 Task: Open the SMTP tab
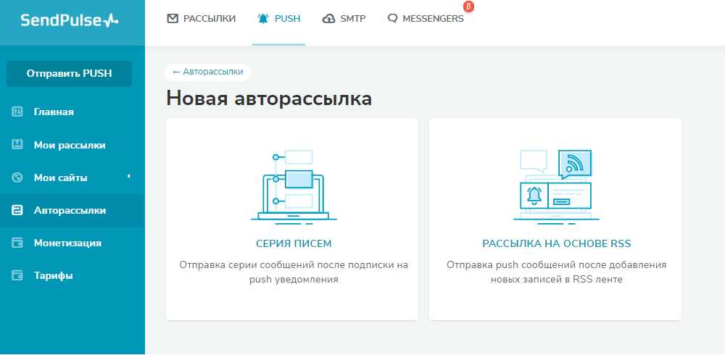pyautogui.click(x=344, y=19)
